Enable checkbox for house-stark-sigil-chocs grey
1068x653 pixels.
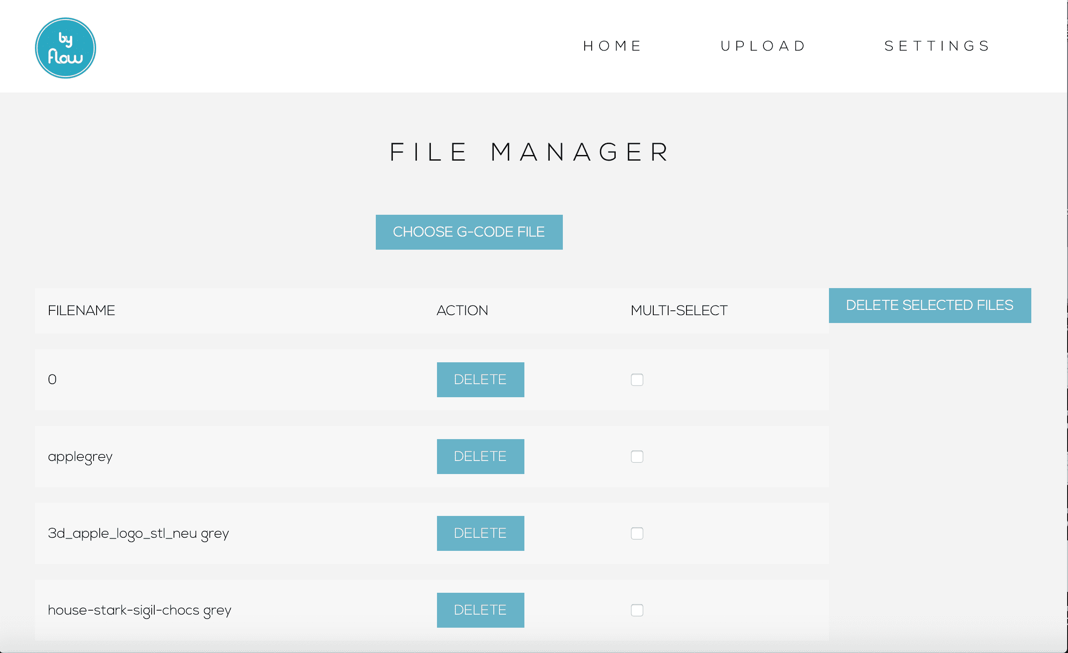point(637,610)
